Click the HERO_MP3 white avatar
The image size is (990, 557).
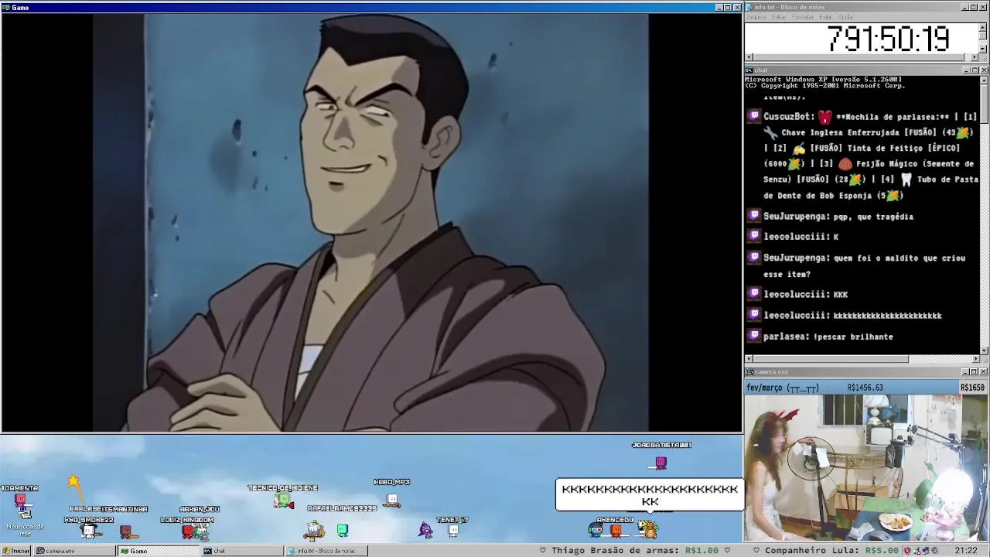click(392, 499)
